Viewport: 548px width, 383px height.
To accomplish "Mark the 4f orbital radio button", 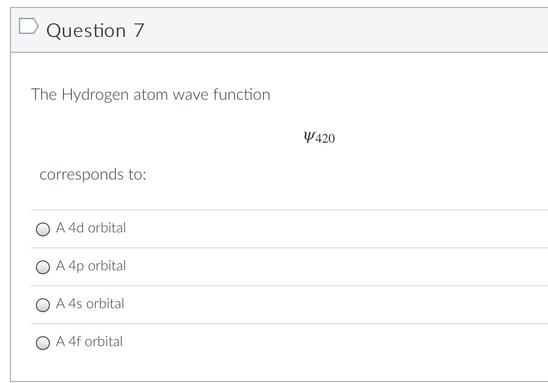I will pos(43,343).
